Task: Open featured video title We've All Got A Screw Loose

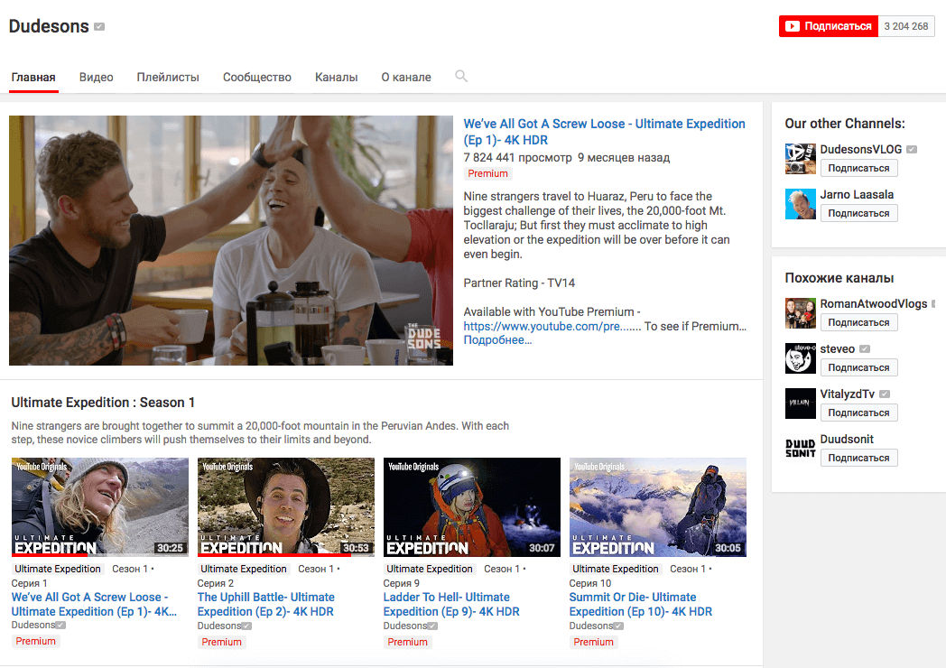Action: coord(604,132)
